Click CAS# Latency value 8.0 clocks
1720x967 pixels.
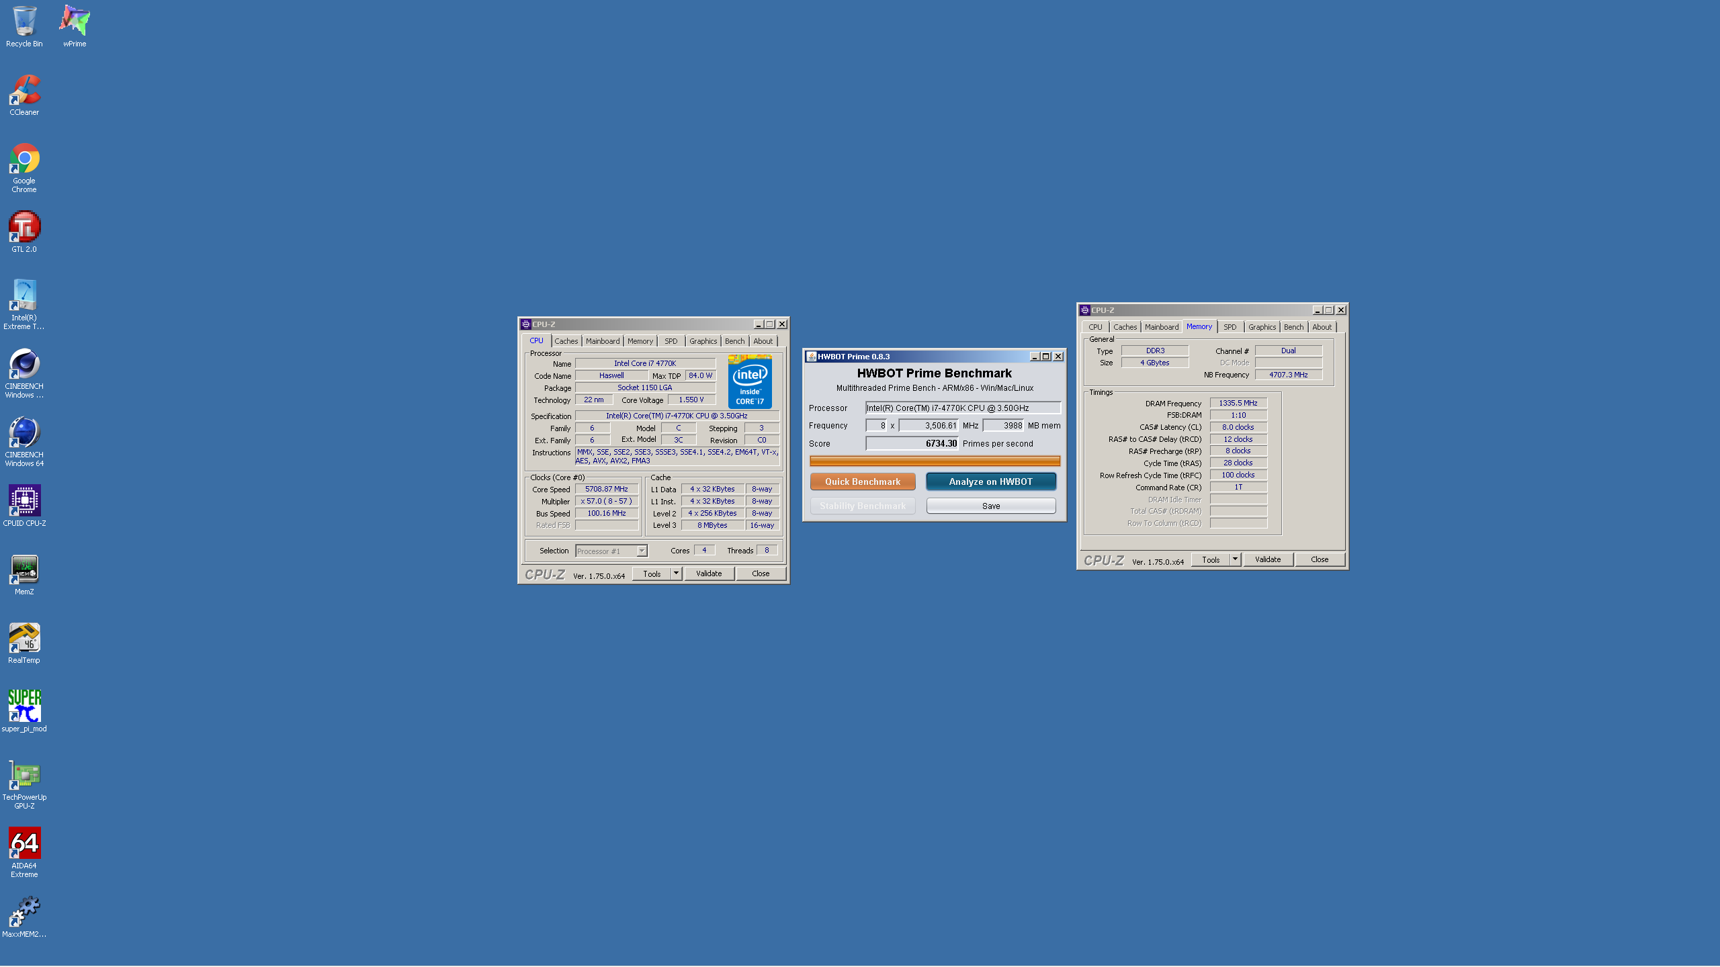click(1238, 428)
